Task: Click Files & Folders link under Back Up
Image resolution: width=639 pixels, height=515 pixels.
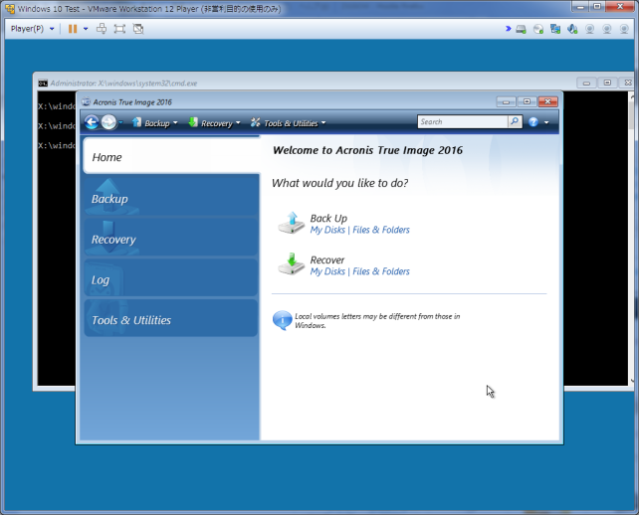Action: 381,230
